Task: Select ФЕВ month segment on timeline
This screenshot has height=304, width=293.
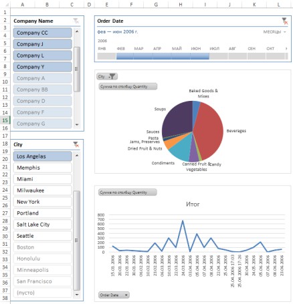Action: (x=125, y=56)
